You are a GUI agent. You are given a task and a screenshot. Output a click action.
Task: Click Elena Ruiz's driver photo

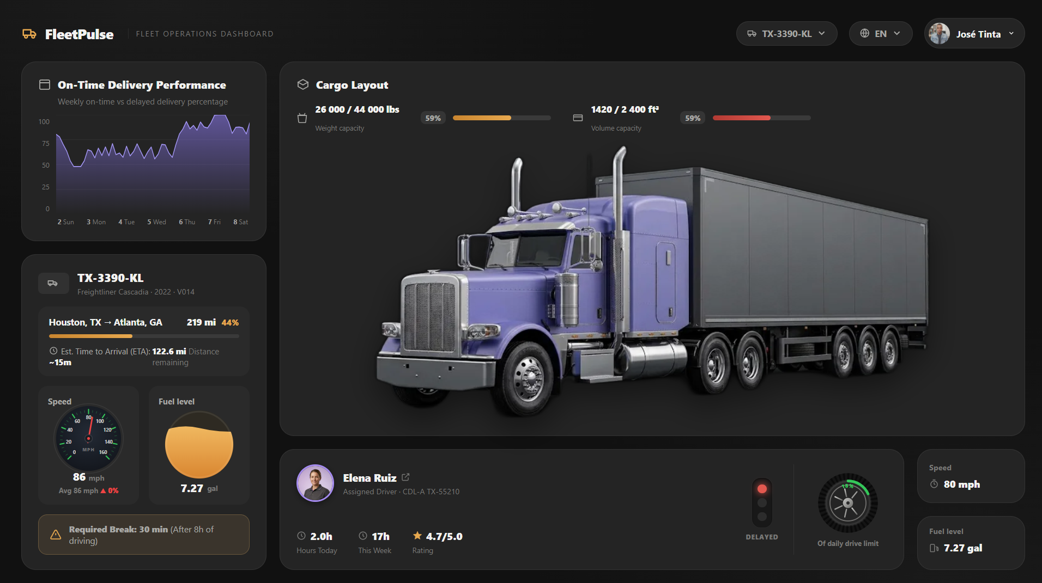coord(315,483)
